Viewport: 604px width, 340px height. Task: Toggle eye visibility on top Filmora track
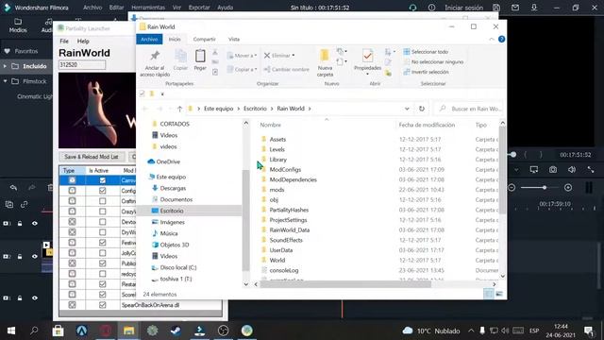(35, 224)
